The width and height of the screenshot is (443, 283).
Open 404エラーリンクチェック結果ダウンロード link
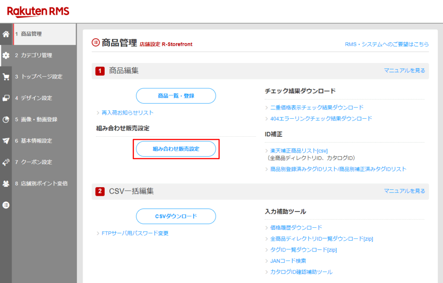tap(321, 119)
